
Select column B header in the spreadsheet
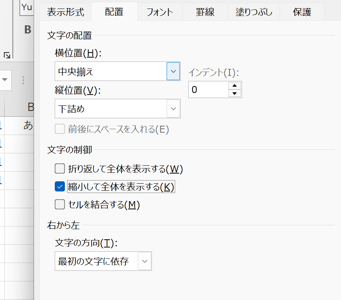point(19,107)
